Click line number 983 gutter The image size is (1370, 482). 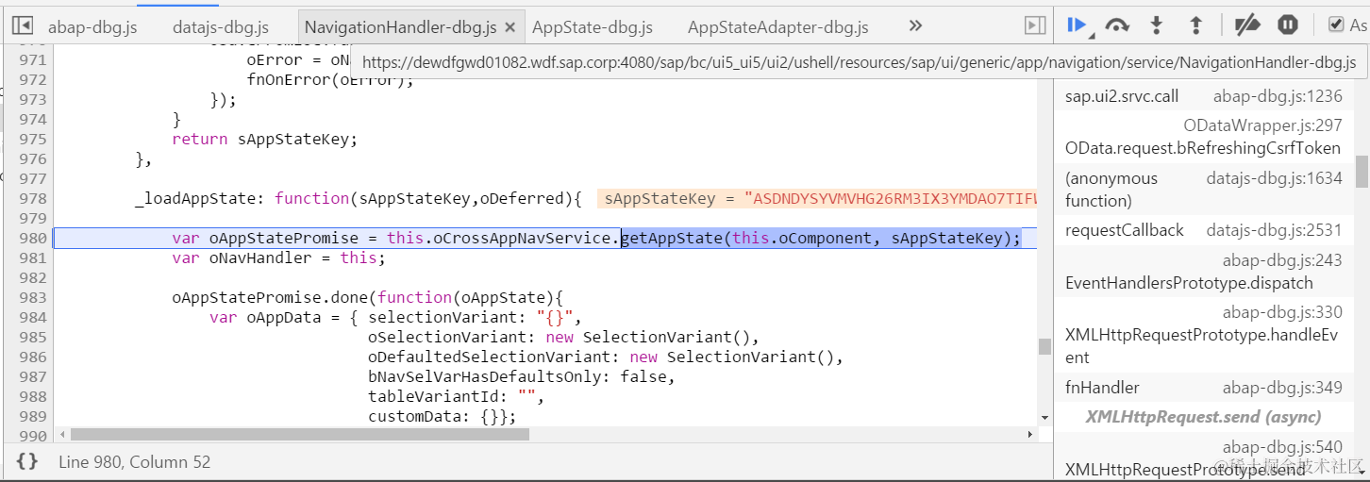point(32,297)
